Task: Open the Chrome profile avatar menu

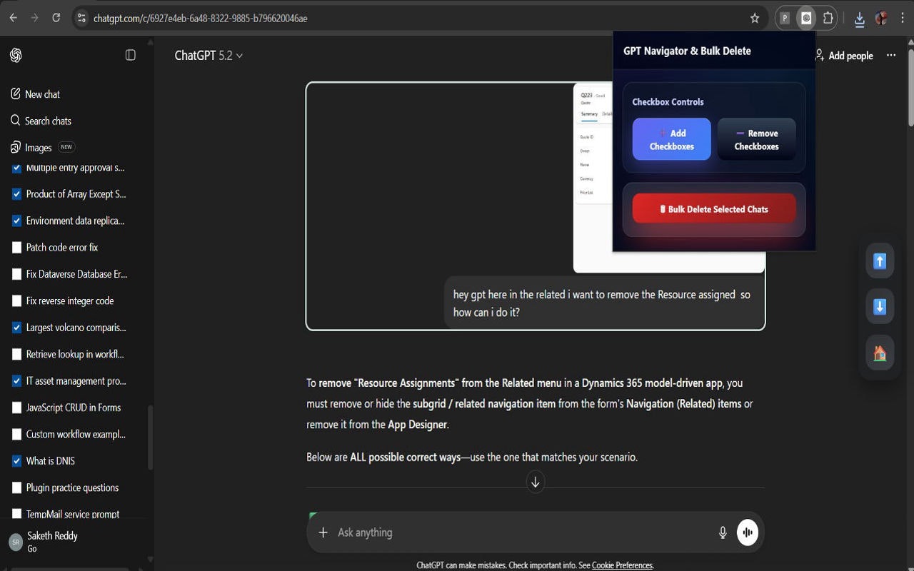Action: [881, 17]
